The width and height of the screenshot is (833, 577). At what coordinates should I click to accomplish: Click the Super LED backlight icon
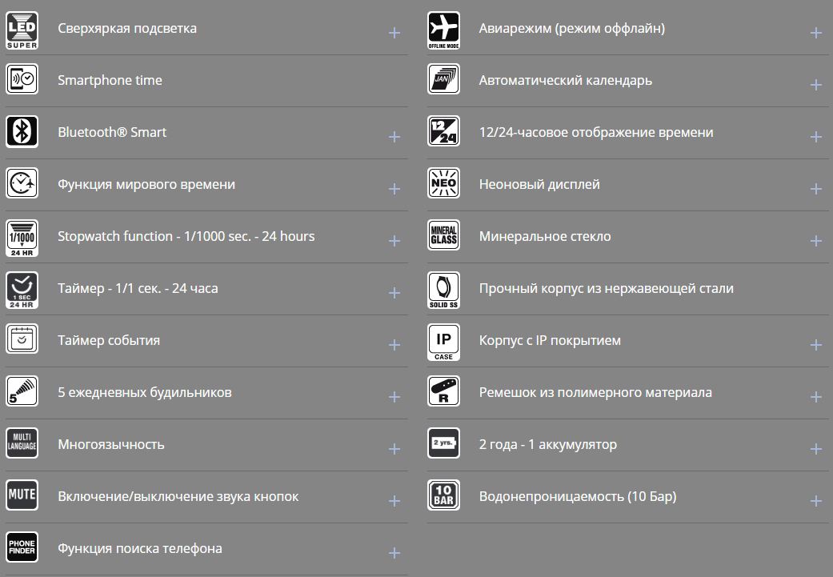click(x=22, y=29)
